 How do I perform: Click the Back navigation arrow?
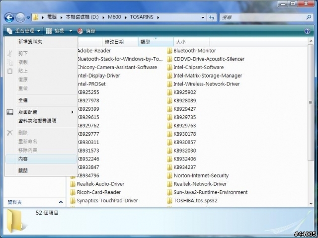click(9, 17)
